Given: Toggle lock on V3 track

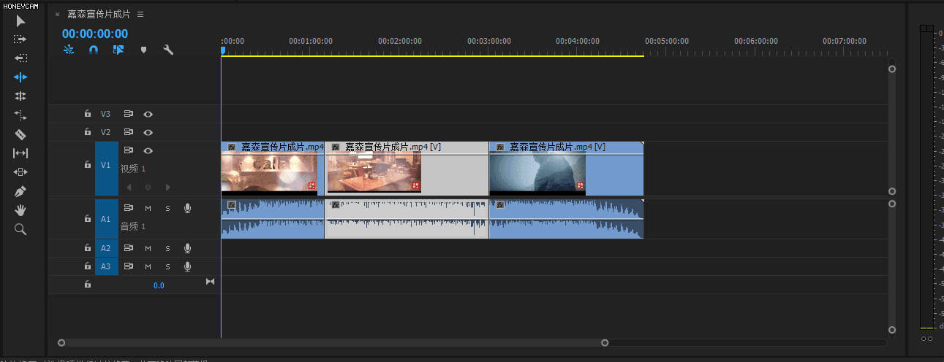Looking at the screenshot, I should tap(88, 114).
